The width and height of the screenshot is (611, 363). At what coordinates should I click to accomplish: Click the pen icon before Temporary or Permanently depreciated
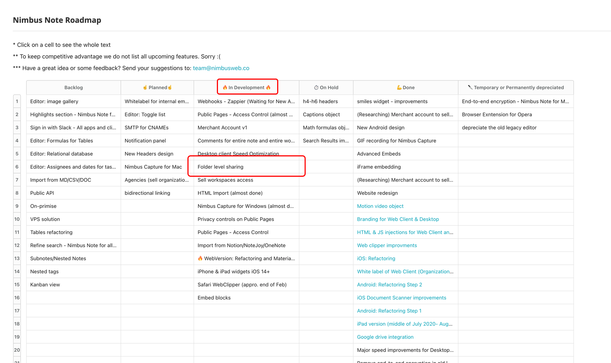(470, 87)
